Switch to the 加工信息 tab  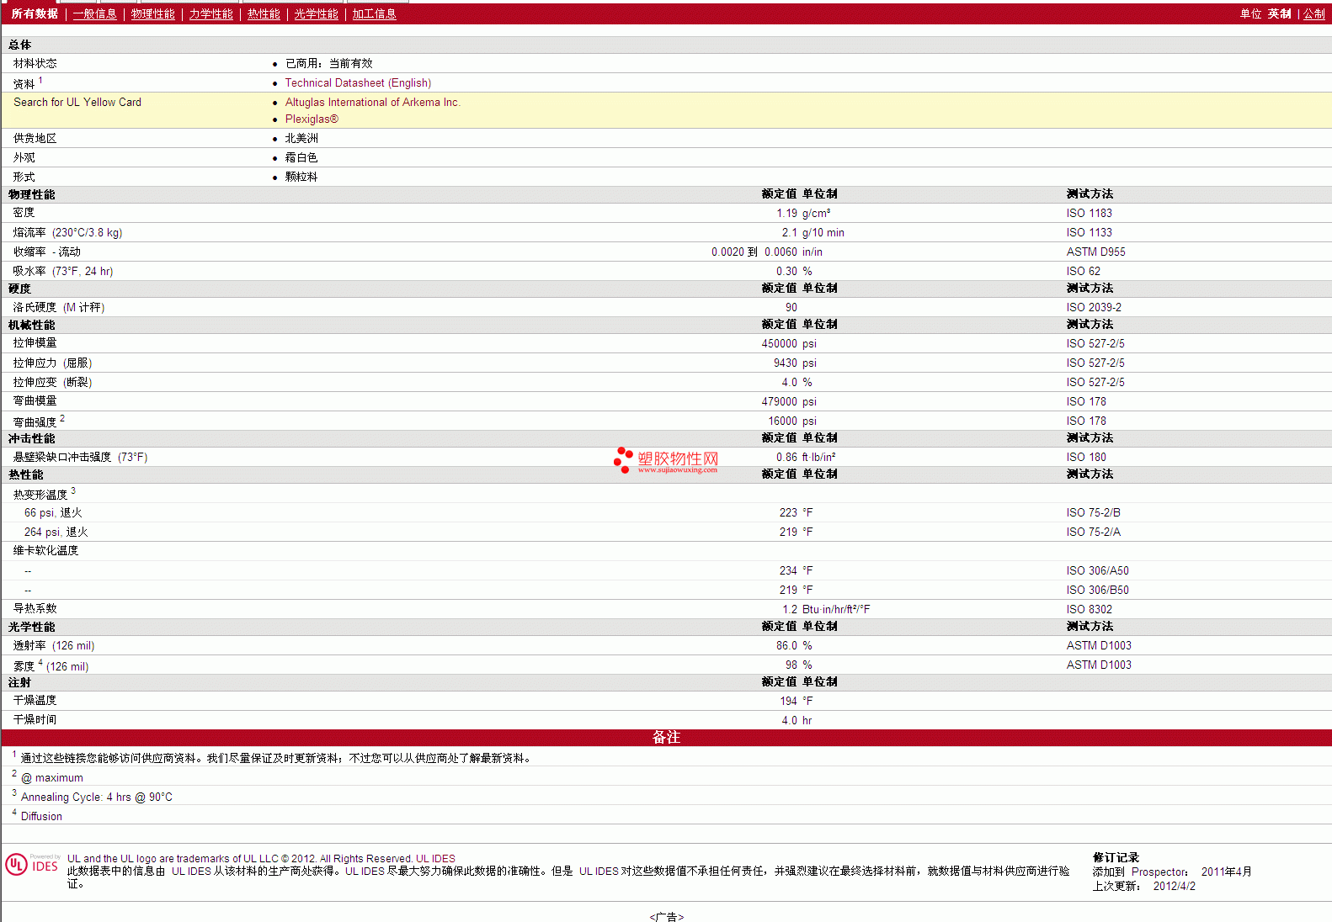[374, 14]
